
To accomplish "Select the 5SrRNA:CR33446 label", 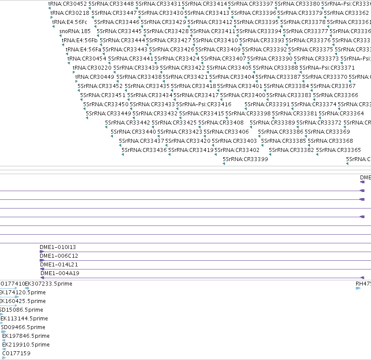I will point(117,23).
